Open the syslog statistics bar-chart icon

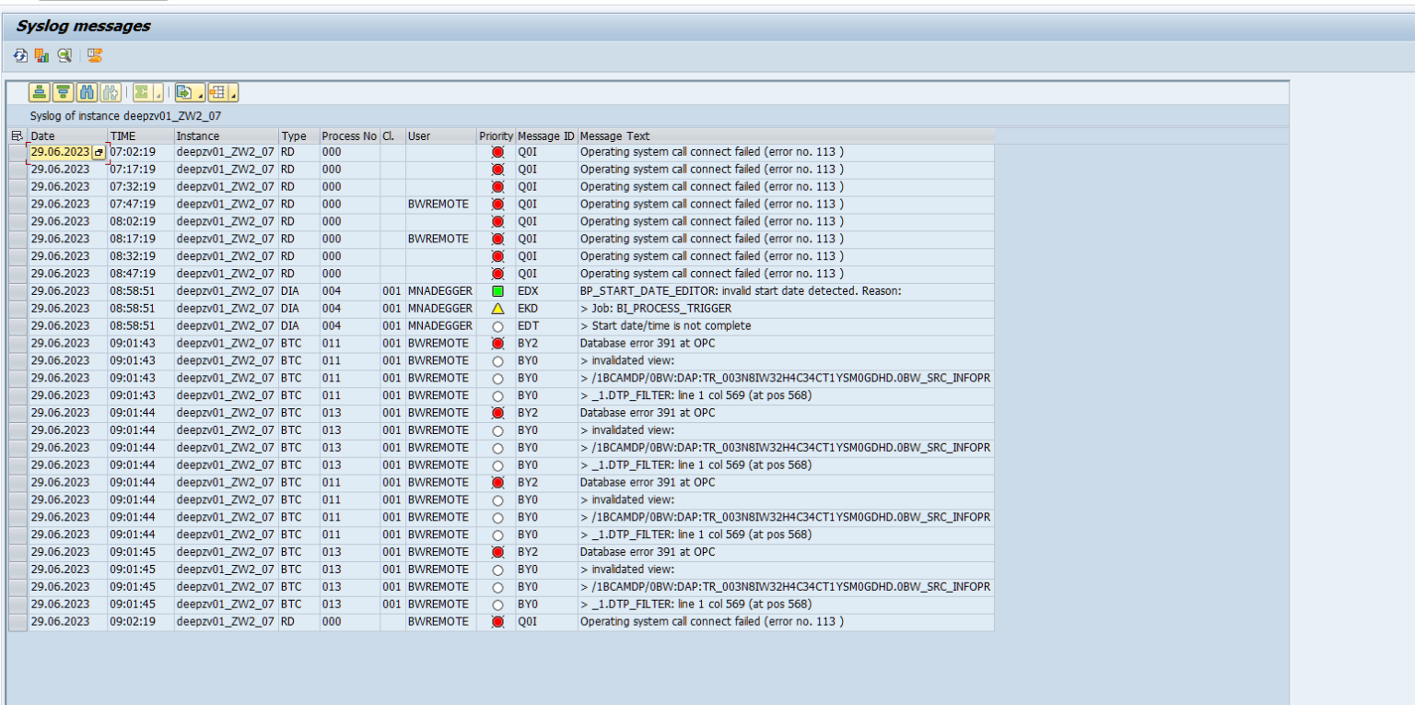point(41,55)
